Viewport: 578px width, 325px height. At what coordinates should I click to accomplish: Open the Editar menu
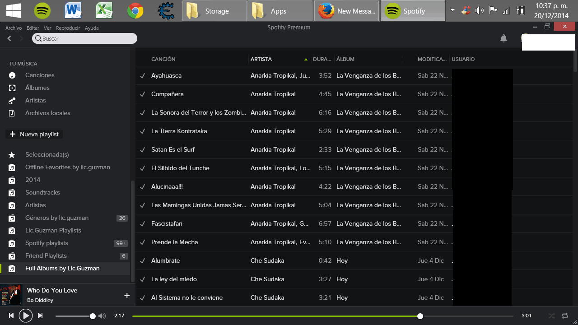pos(33,28)
